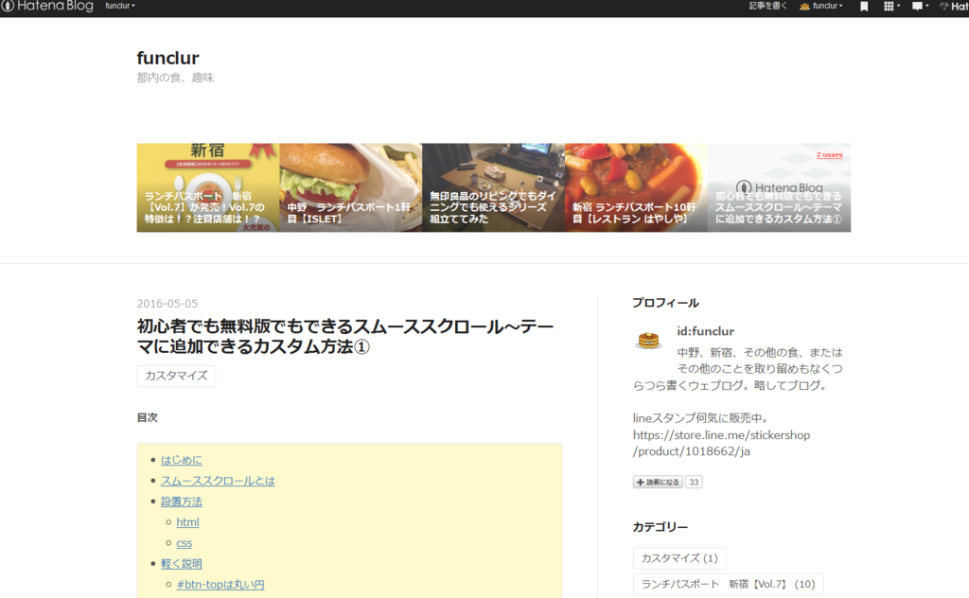This screenshot has height=598, width=969.
Task: Open the レストラン はやしや thumbnail
Action: tap(636, 187)
